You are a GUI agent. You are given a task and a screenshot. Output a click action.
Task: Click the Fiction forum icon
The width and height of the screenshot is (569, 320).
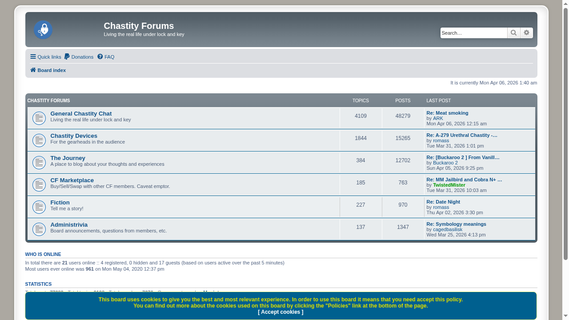[x=39, y=207]
